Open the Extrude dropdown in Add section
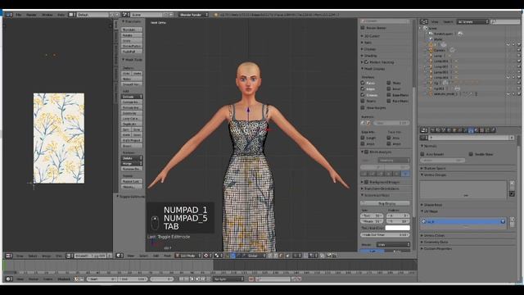This screenshot has height=295, width=524. click(x=132, y=97)
